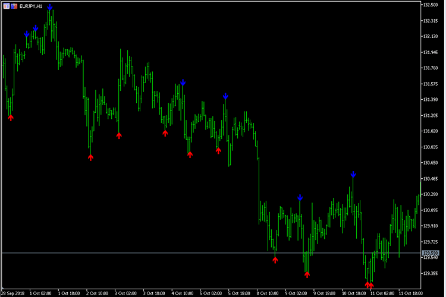Click the red arrow pair near 11 Oct 02:00
The width and height of the screenshot is (446, 297).
(369, 285)
